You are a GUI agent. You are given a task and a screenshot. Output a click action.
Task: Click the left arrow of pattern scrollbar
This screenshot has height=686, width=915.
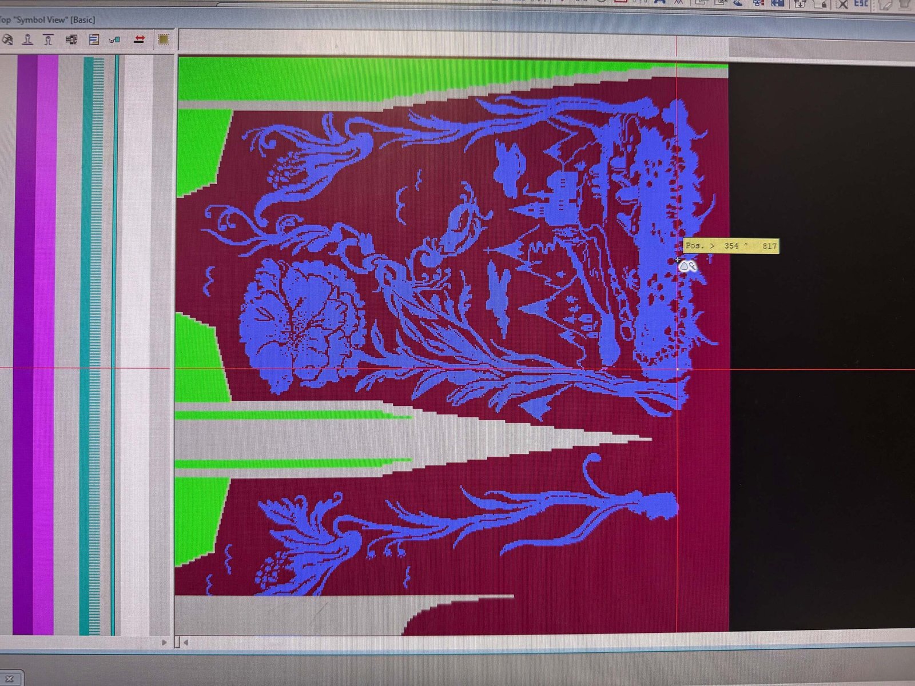[186, 643]
